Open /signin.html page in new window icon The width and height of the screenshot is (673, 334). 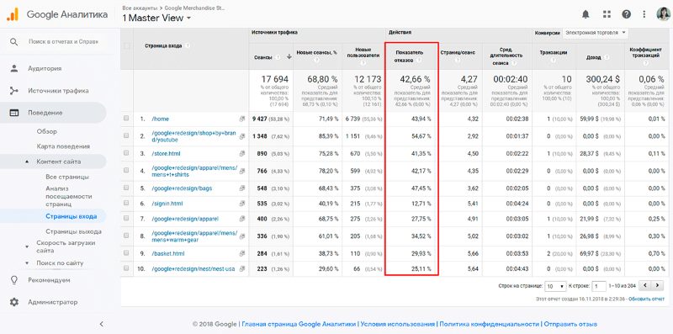click(242, 204)
